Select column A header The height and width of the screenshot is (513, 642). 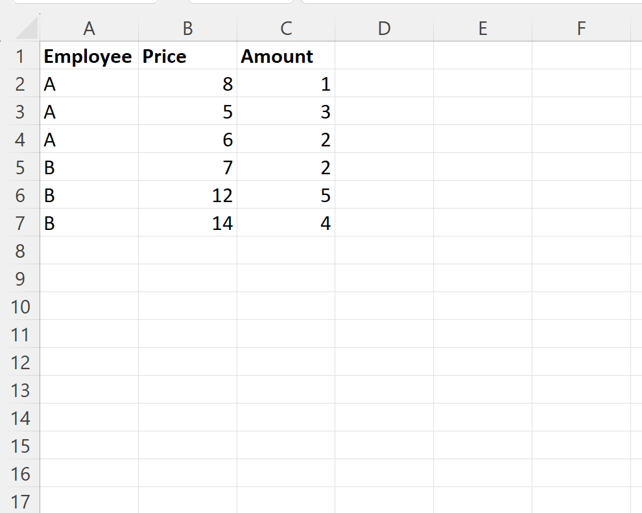(x=89, y=28)
